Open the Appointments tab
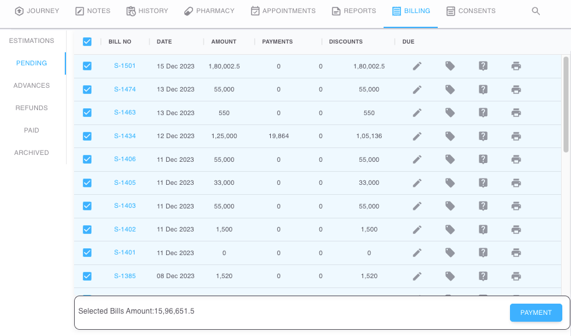Viewport: 571px width, 336px height. (x=283, y=11)
